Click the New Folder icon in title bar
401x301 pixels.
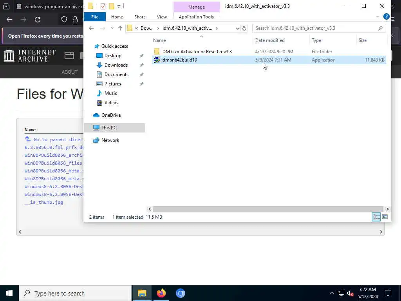[x=112, y=6]
